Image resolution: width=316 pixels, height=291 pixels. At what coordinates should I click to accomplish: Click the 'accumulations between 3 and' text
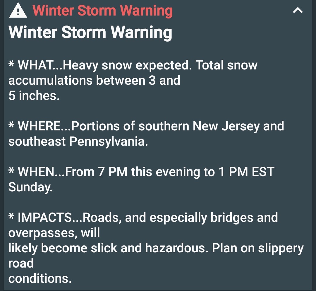pyautogui.click(x=94, y=80)
